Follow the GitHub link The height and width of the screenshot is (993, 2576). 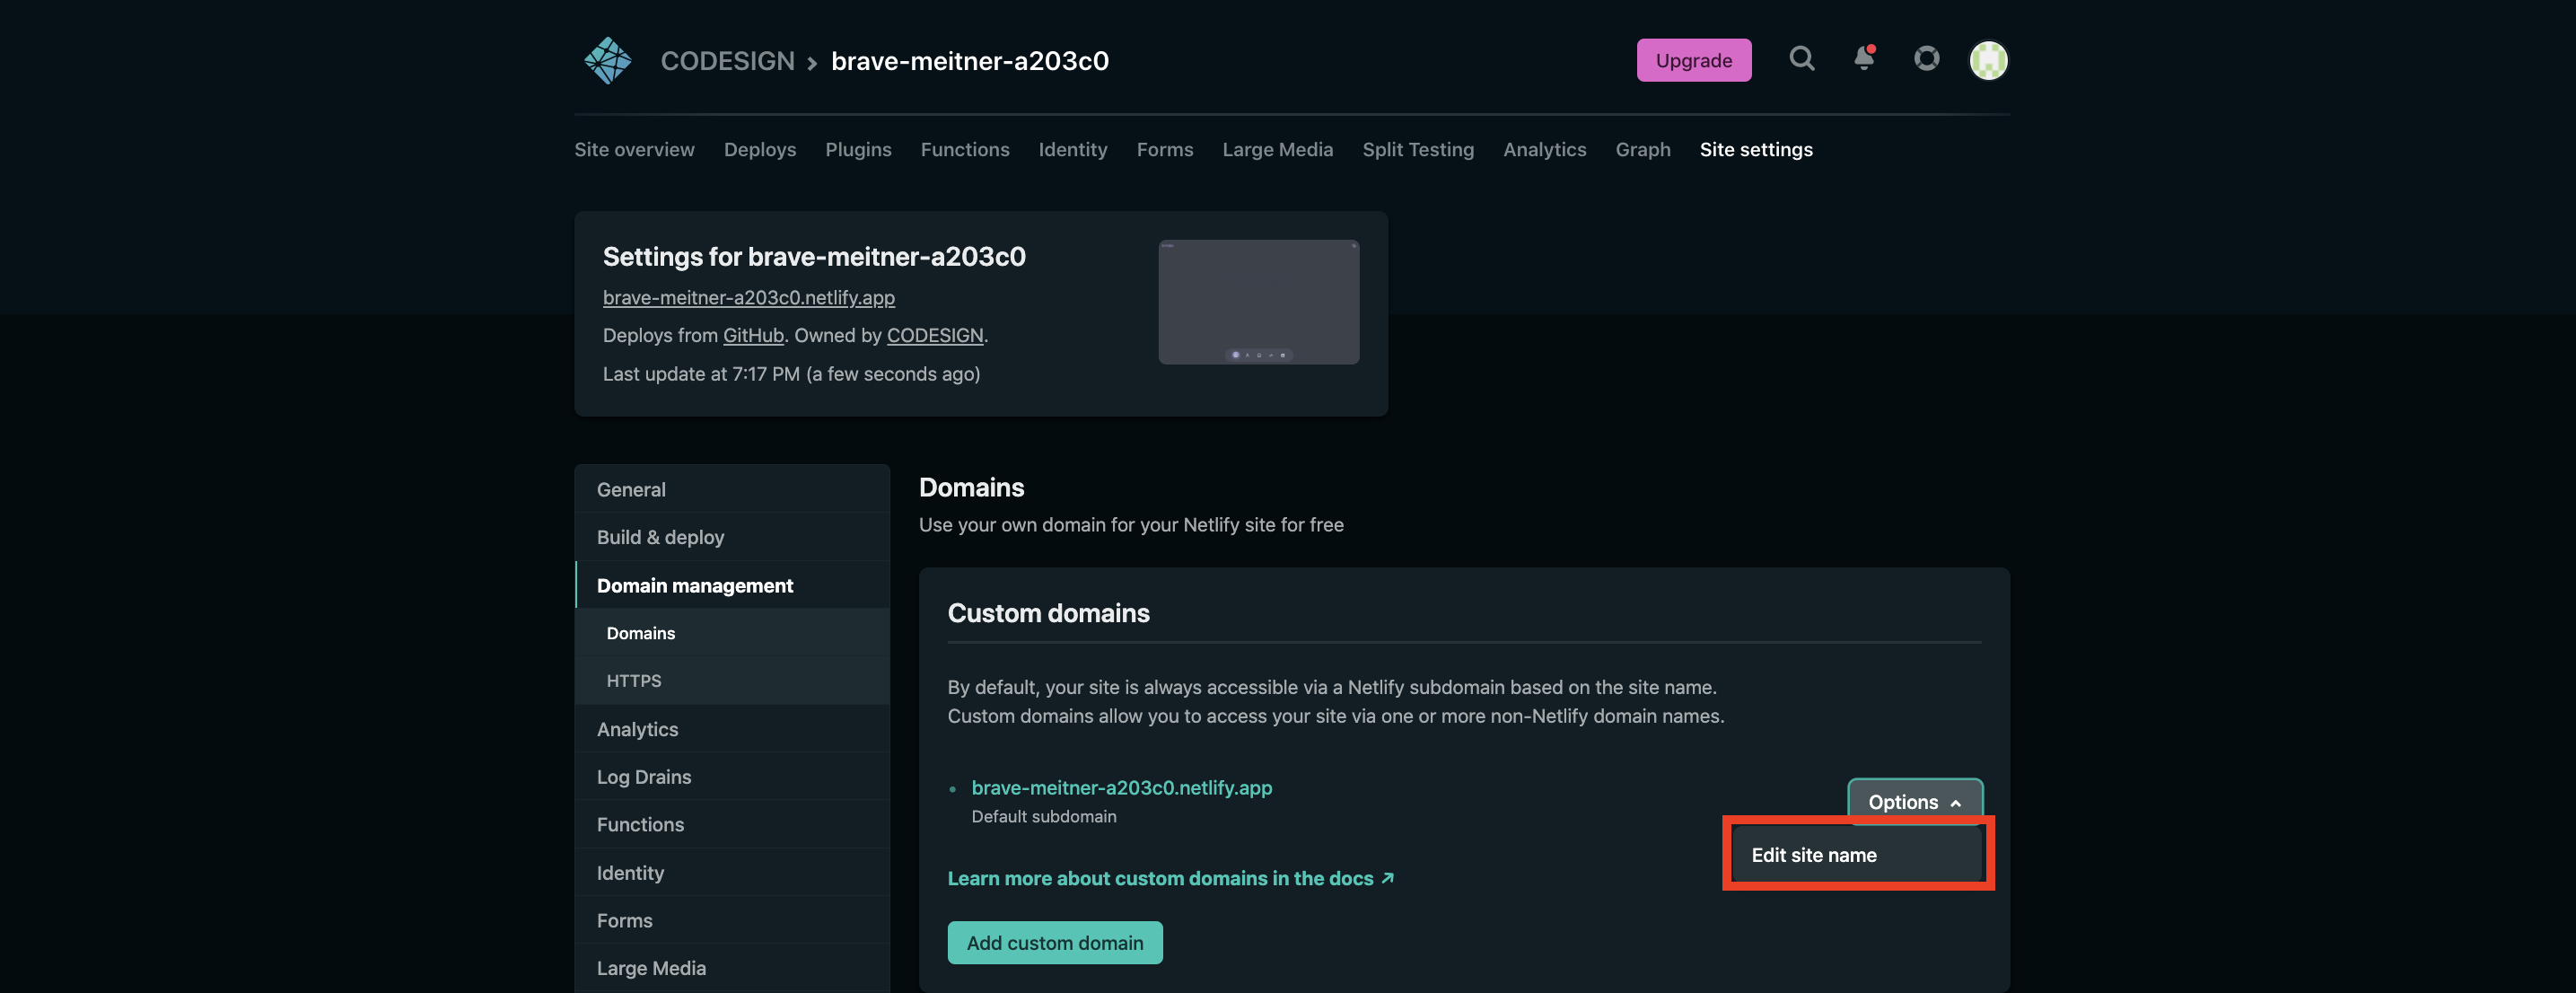[753, 335]
